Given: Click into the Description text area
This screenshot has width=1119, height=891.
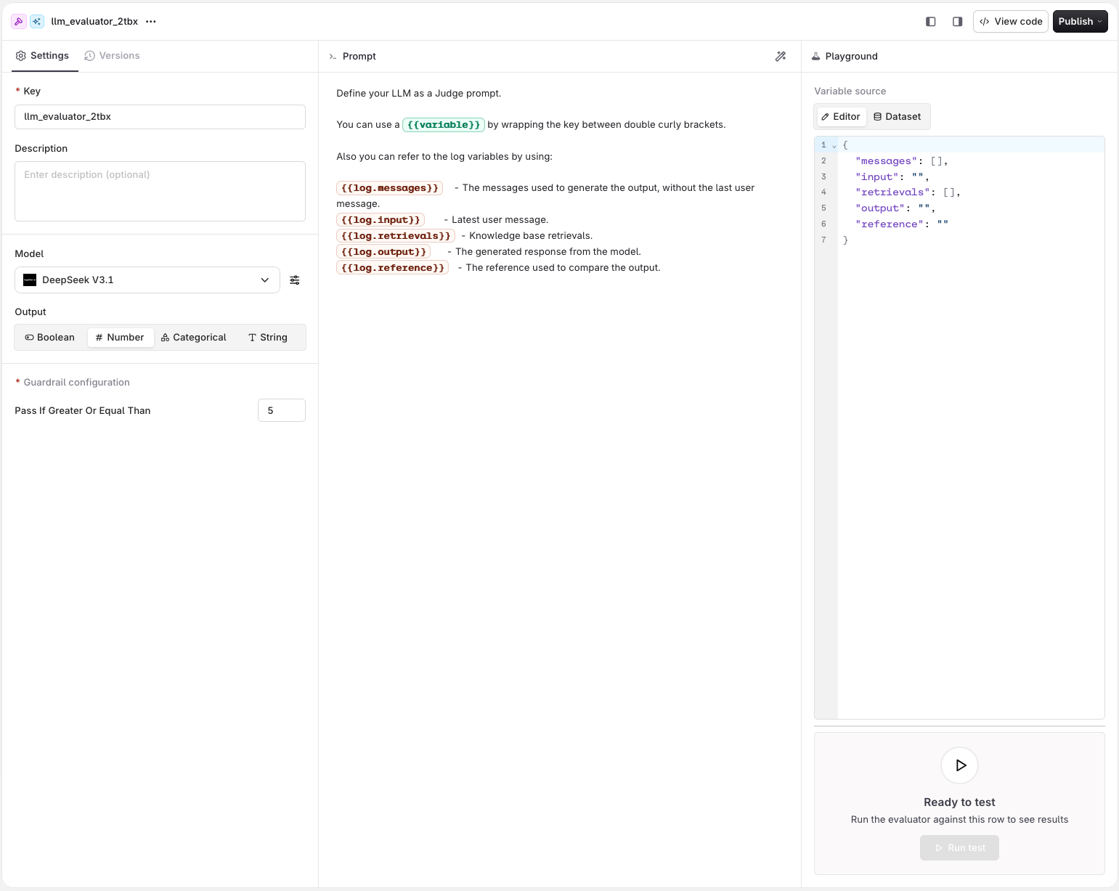Looking at the screenshot, I should [x=160, y=191].
